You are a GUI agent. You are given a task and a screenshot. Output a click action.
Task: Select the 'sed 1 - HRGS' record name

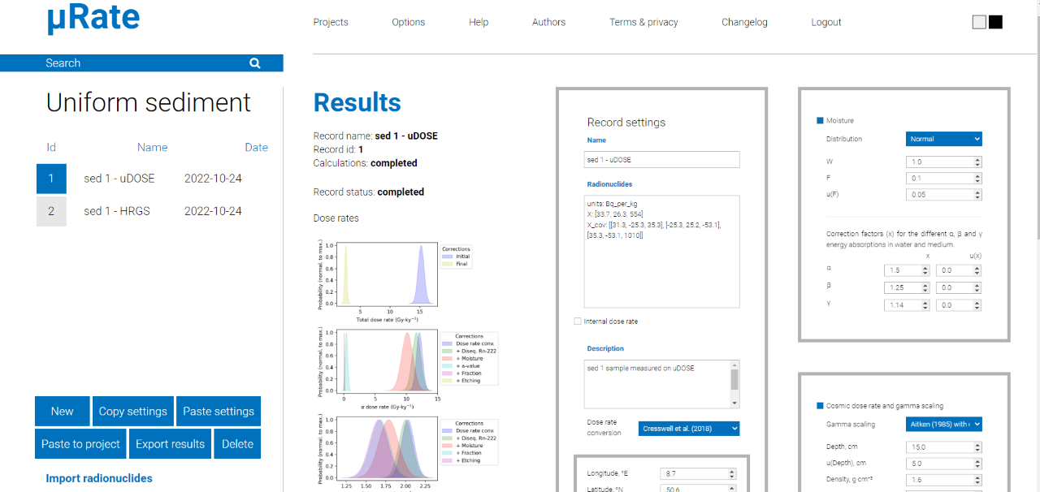point(117,211)
